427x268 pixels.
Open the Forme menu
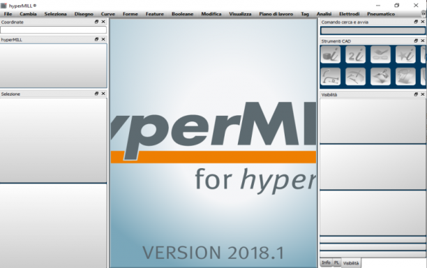click(x=130, y=14)
